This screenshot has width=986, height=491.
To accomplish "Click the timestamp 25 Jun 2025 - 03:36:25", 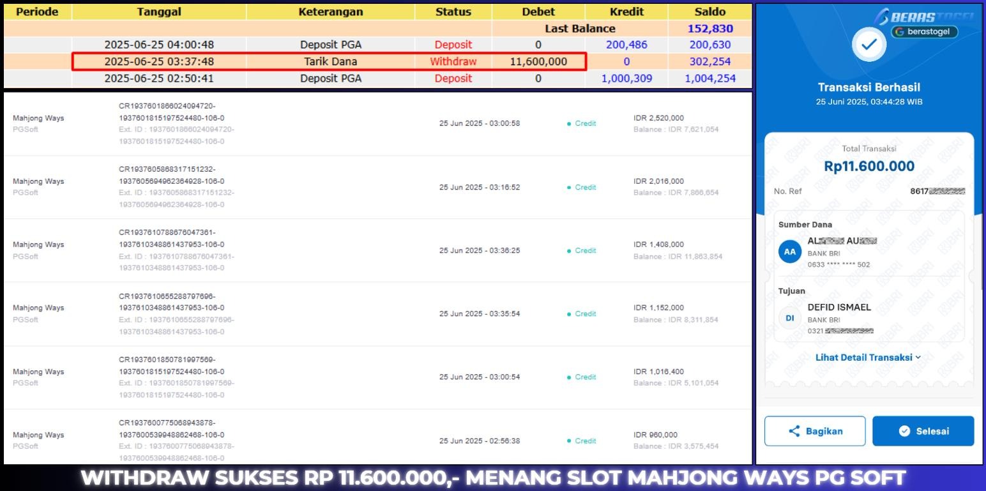I will [480, 250].
